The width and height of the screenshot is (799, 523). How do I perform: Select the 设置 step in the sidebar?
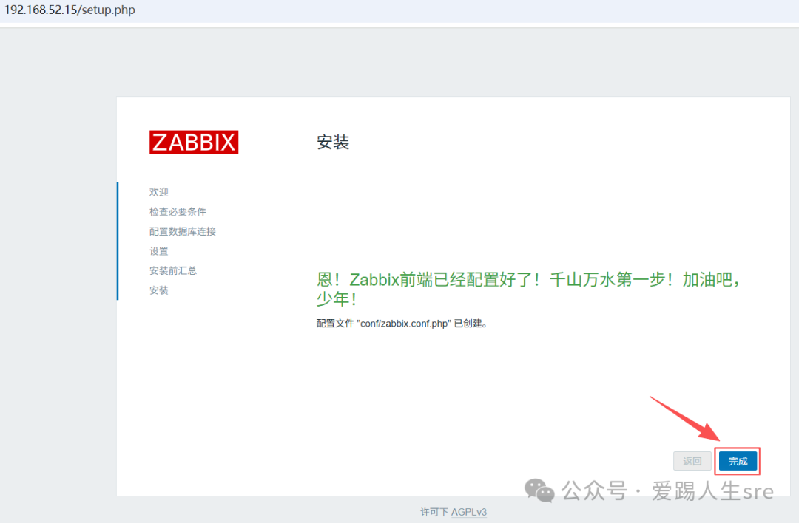(x=159, y=251)
